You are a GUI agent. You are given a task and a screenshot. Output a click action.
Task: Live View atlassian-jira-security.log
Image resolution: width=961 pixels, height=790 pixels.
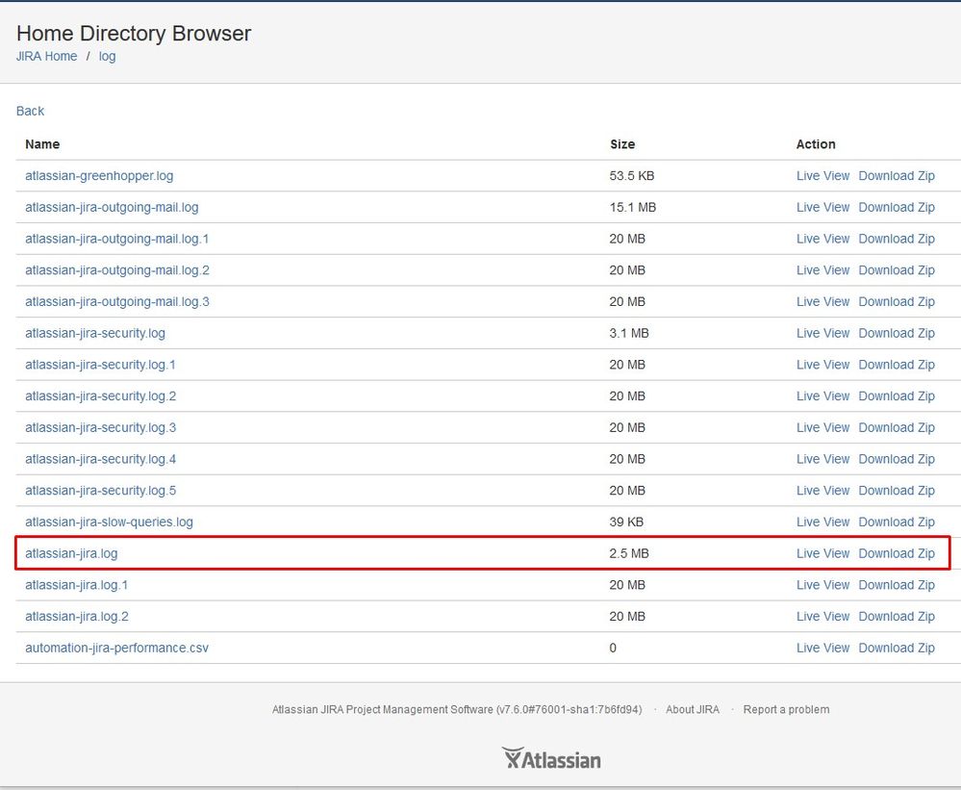click(823, 333)
